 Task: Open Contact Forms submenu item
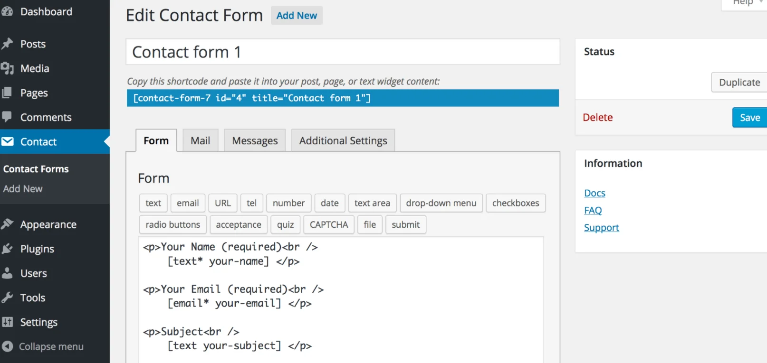point(36,169)
